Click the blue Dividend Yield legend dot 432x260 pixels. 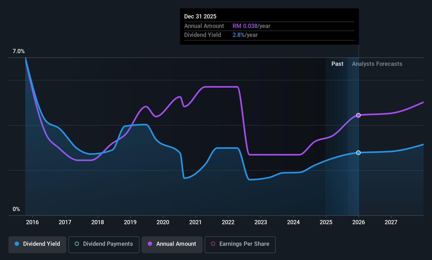pos(17,244)
